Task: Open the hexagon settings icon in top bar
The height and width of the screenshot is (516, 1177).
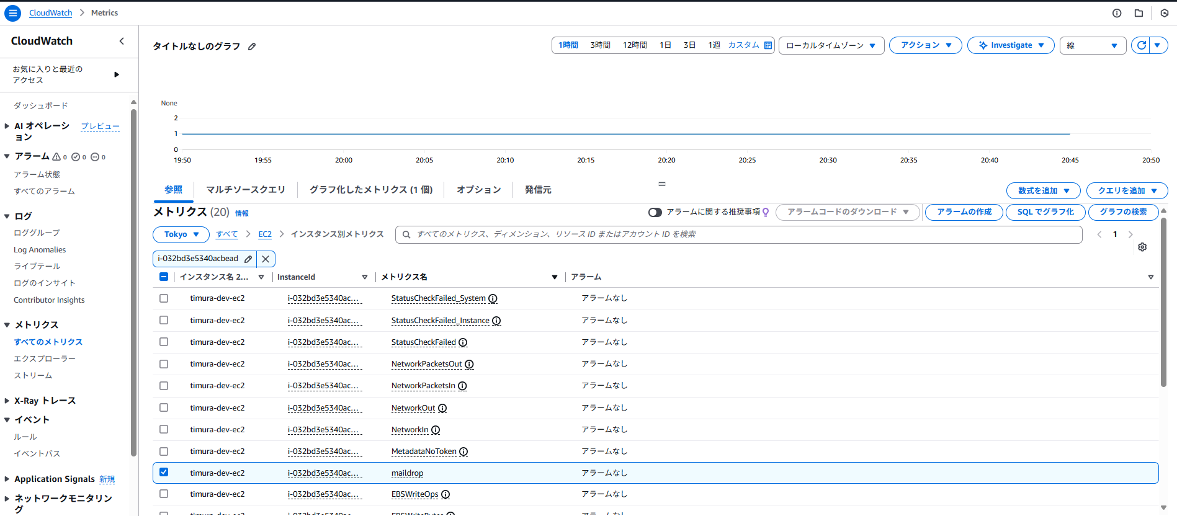Action: [x=1165, y=13]
